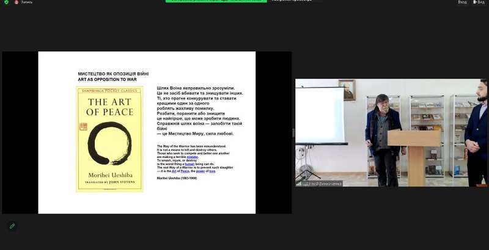489x250 pixels.
Task: Click the signal bars icon on video label
Action: (299, 184)
